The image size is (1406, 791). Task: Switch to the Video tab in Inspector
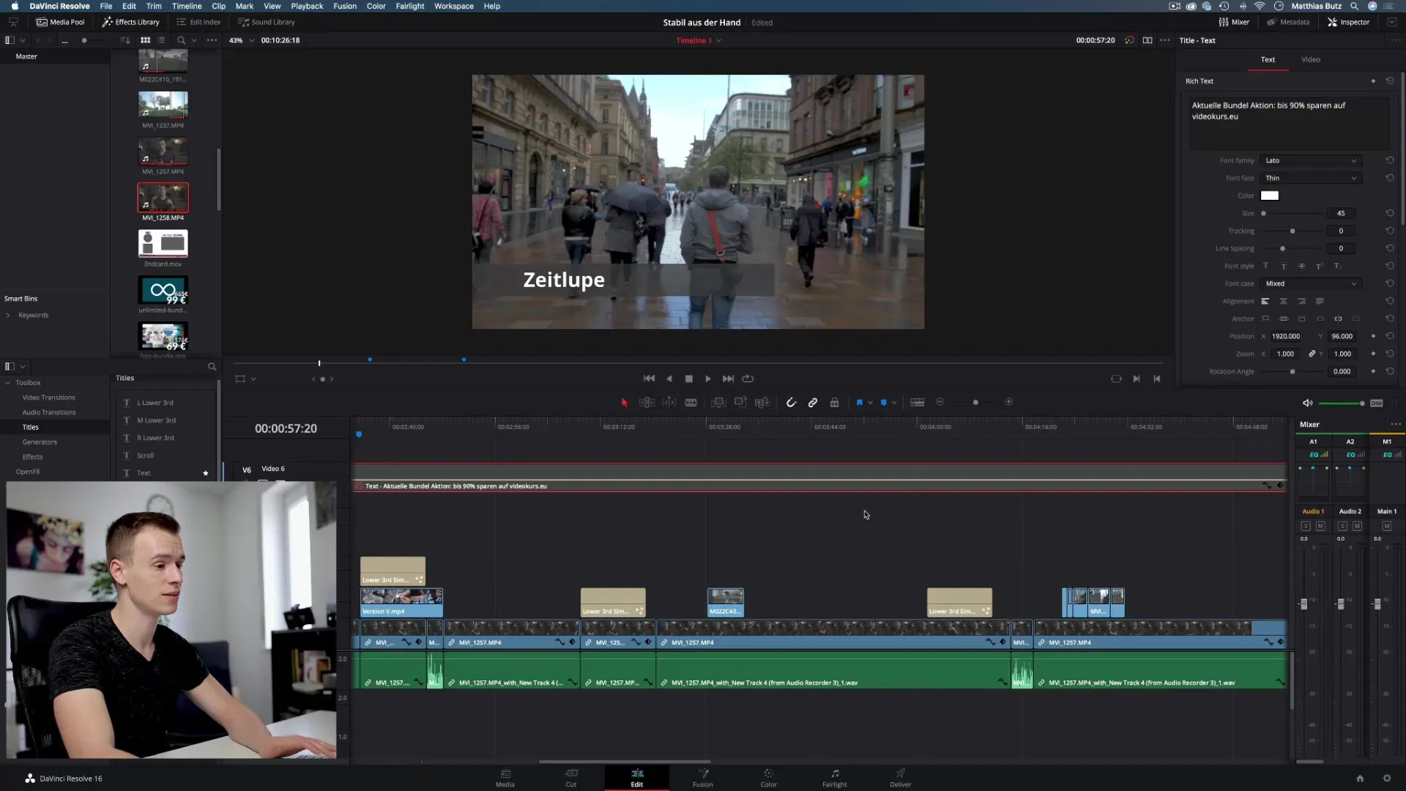click(x=1311, y=60)
